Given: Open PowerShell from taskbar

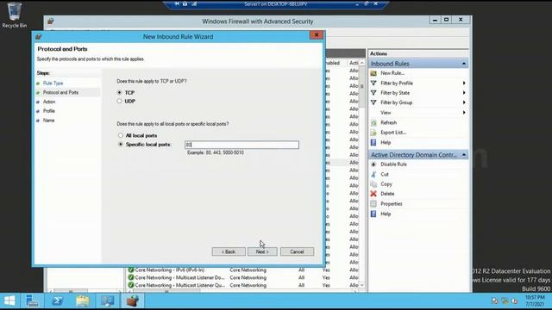Looking at the screenshot, I should [x=58, y=301].
